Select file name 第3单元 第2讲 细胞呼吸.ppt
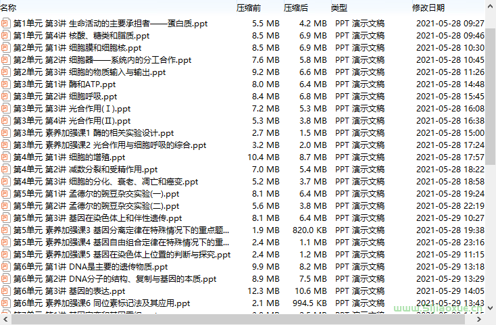This screenshot has height=325, width=496. [65, 97]
